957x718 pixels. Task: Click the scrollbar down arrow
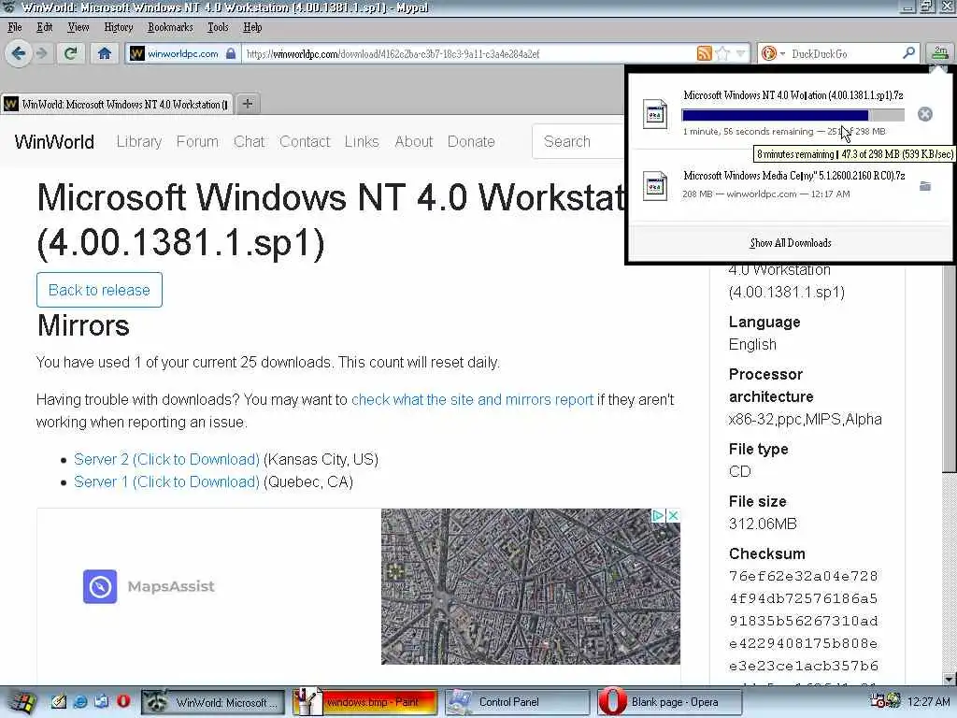point(950,679)
